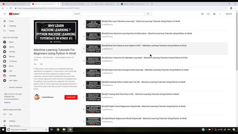Click the playlist shuffle icon
The height and width of the screenshot is (134, 238).
[x=41, y=64]
